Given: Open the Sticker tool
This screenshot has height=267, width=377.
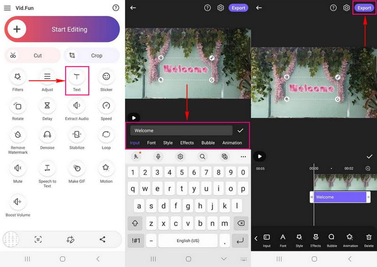Looking at the screenshot, I should coord(106,81).
